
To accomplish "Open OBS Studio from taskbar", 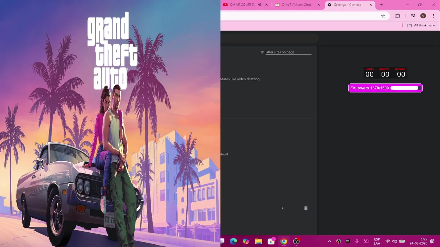I will 296,241.
